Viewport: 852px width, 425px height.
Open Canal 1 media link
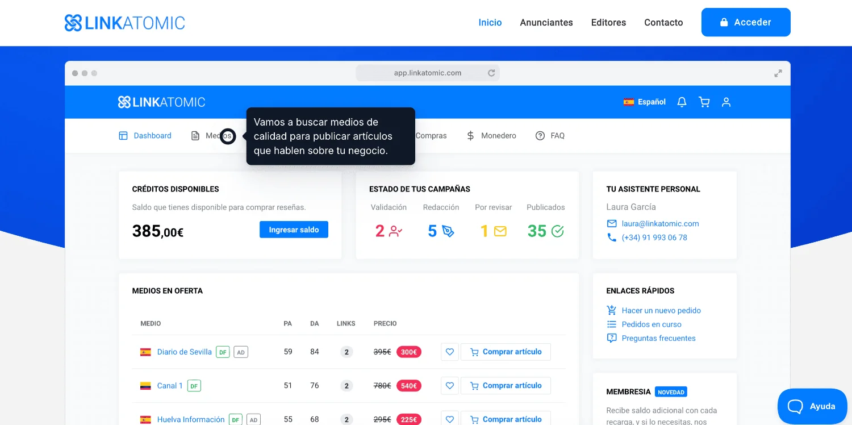tap(170, 386)
